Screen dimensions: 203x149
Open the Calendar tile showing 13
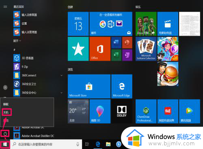pos(78,24)
